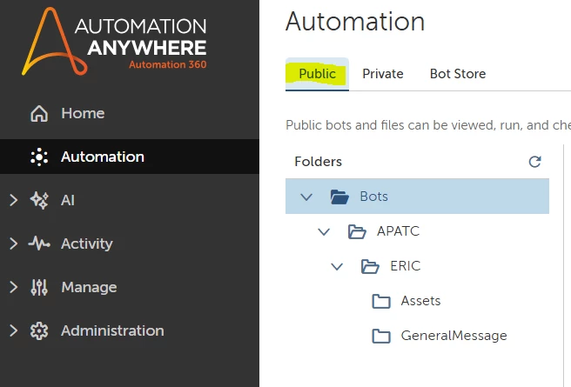Switch to the Private tab
The width and height of the screenshot is (571, 387).
383,74
